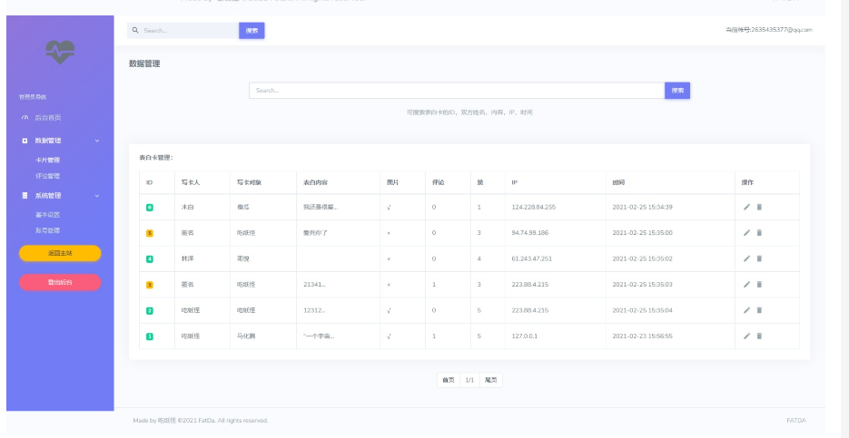Click the 1/1 page indicator
The height and width of the screenshot is (438, 849).
click(x=469, y=380)
